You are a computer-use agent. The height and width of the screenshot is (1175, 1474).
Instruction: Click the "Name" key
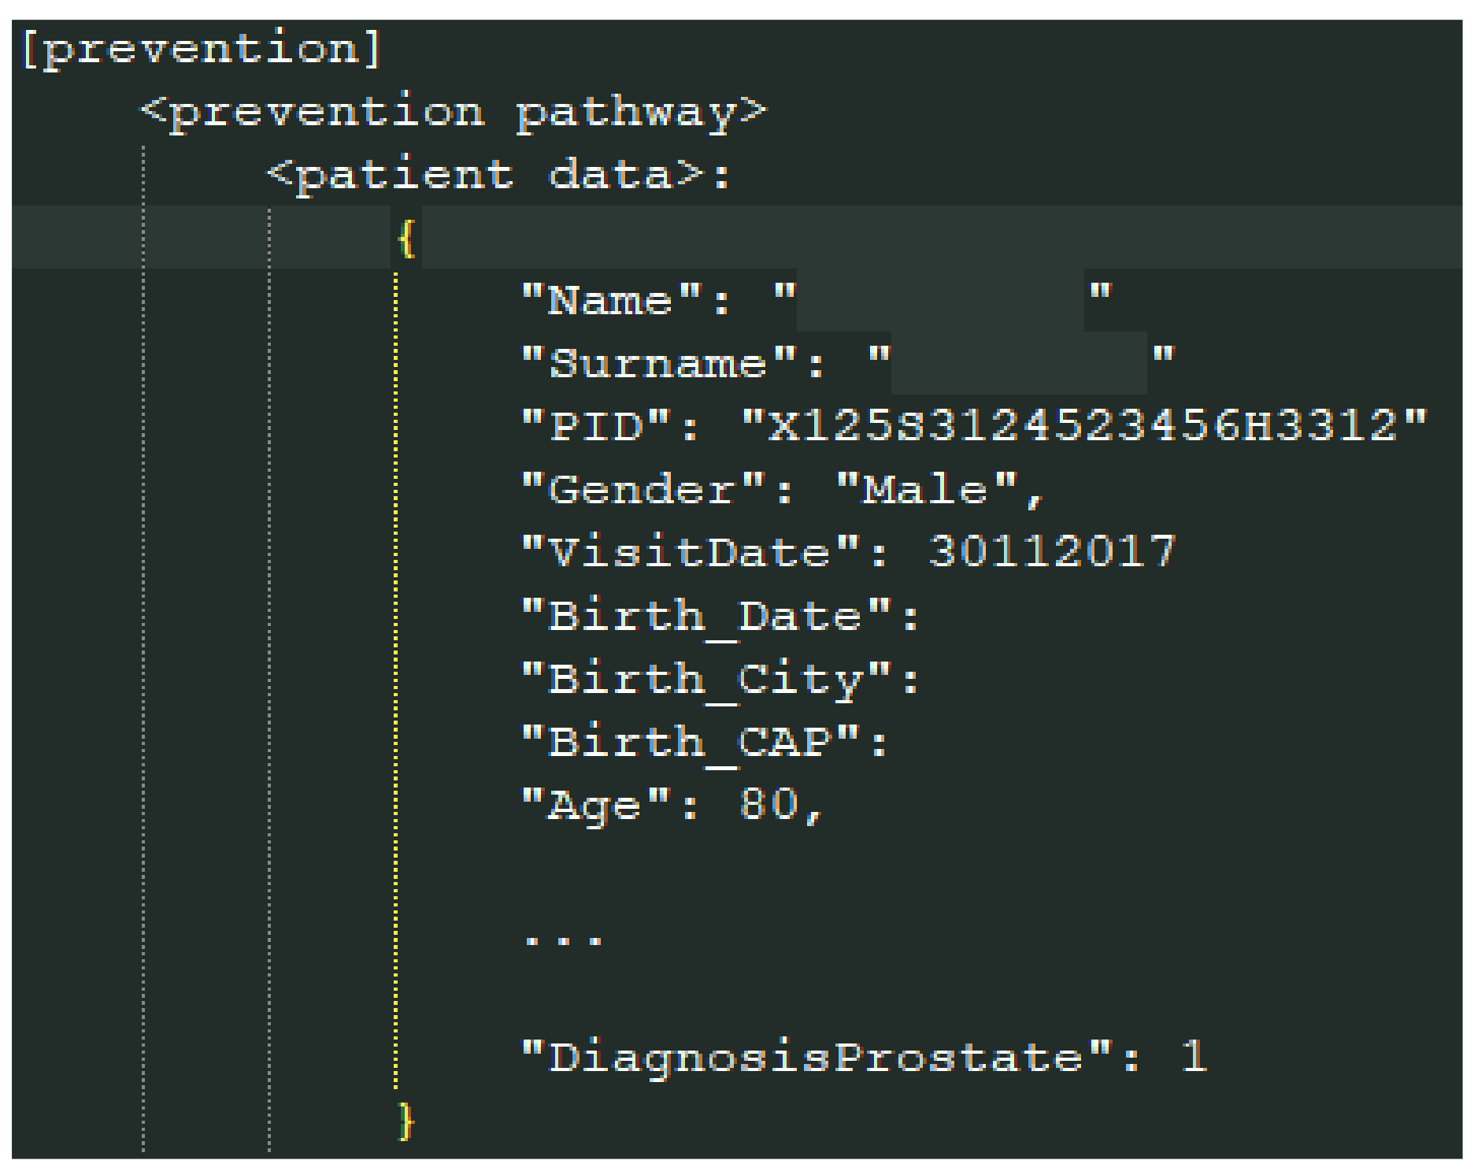(x=612, y=301)
